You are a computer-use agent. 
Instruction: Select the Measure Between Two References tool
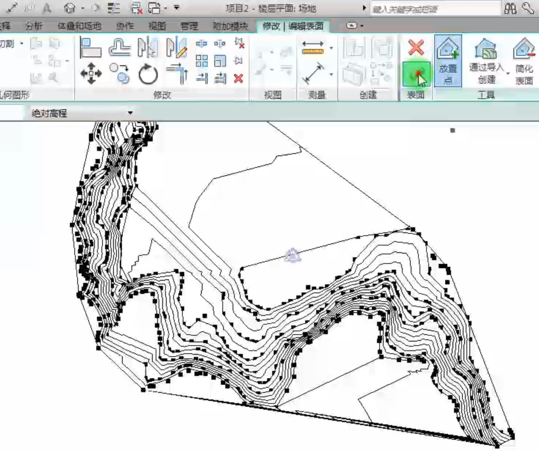click(312, 48)
